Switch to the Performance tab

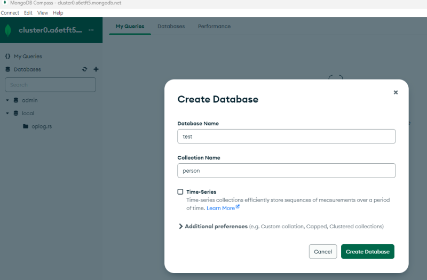[x=214, y=26]
